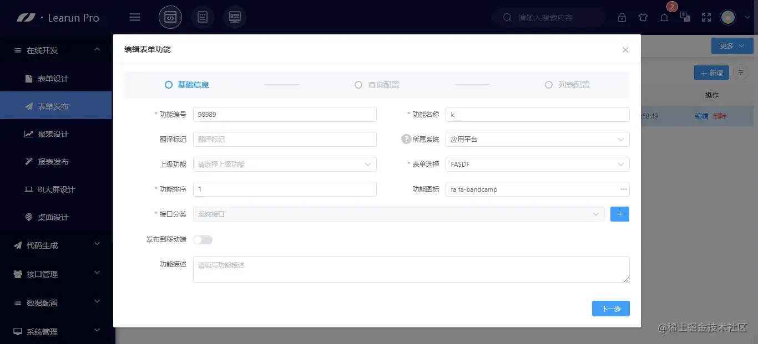Click the question mark help icon by 所属系统
The image size is (758, 344).
tap(406, 139)
